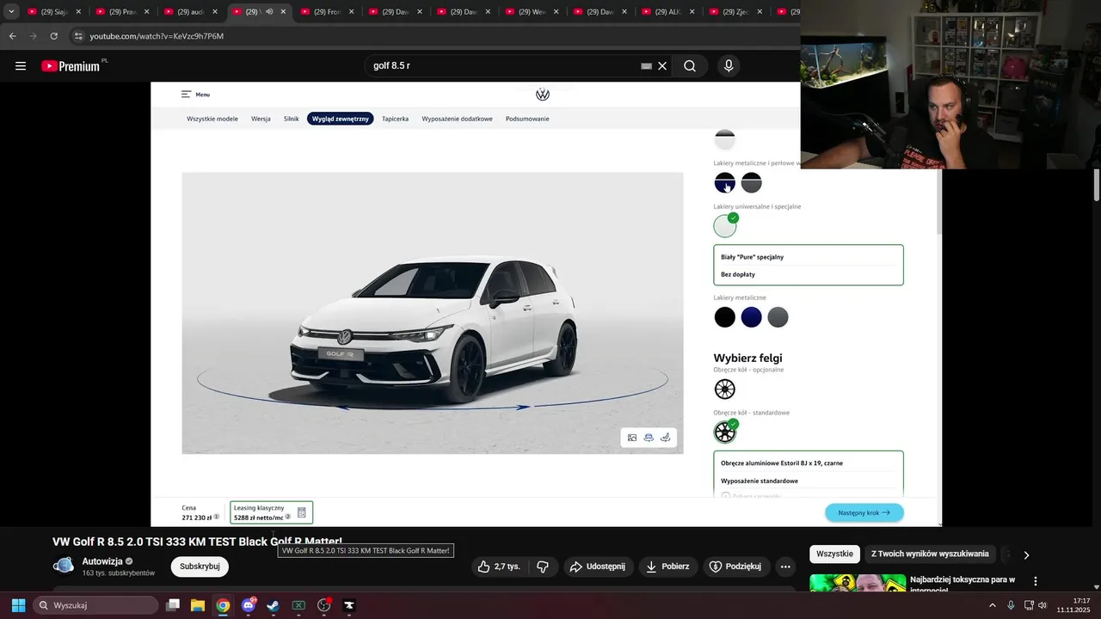Click price info icon next to 271 230 zł

pos(216,518)
